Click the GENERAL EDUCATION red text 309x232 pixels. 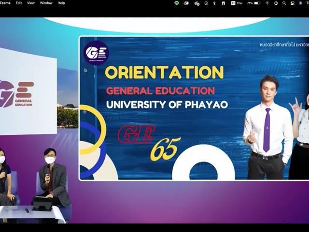(160, 91)
